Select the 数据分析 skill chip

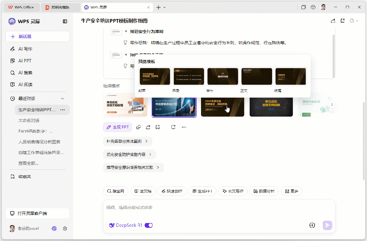coord(264,191)
